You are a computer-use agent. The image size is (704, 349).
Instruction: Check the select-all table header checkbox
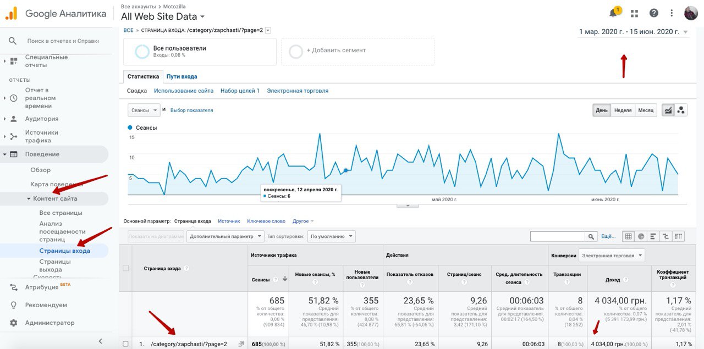coord(125,268)
